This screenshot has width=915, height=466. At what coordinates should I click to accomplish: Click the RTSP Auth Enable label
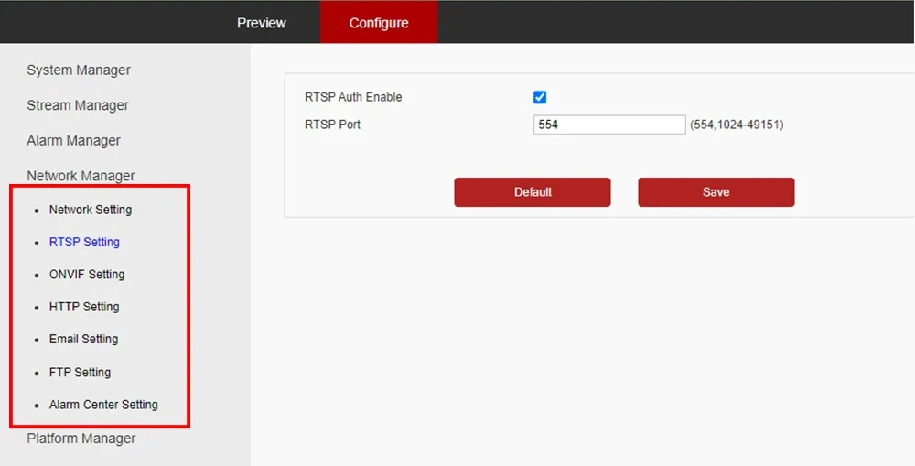[x=353, y=97]
